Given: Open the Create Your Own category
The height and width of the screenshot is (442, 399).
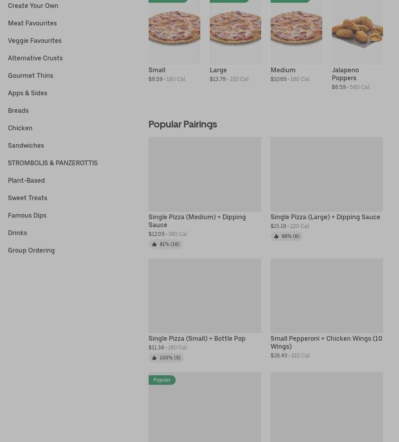Looking at the screenshot, I should pyautogui.click(x=33, y=6).
